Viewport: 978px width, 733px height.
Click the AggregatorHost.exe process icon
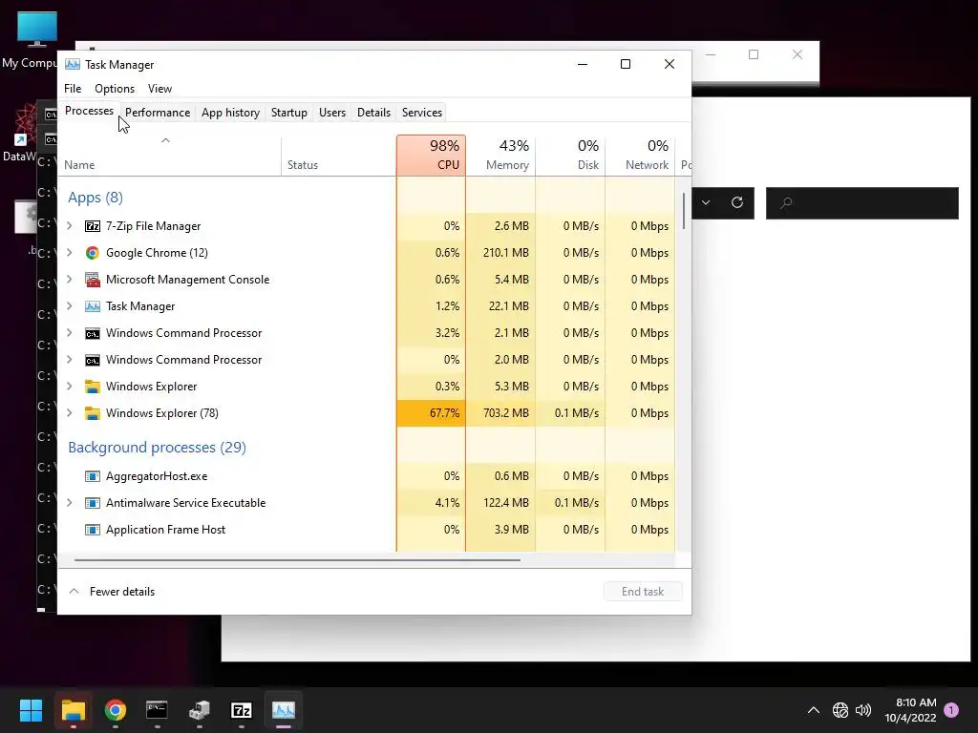[93, 476]
